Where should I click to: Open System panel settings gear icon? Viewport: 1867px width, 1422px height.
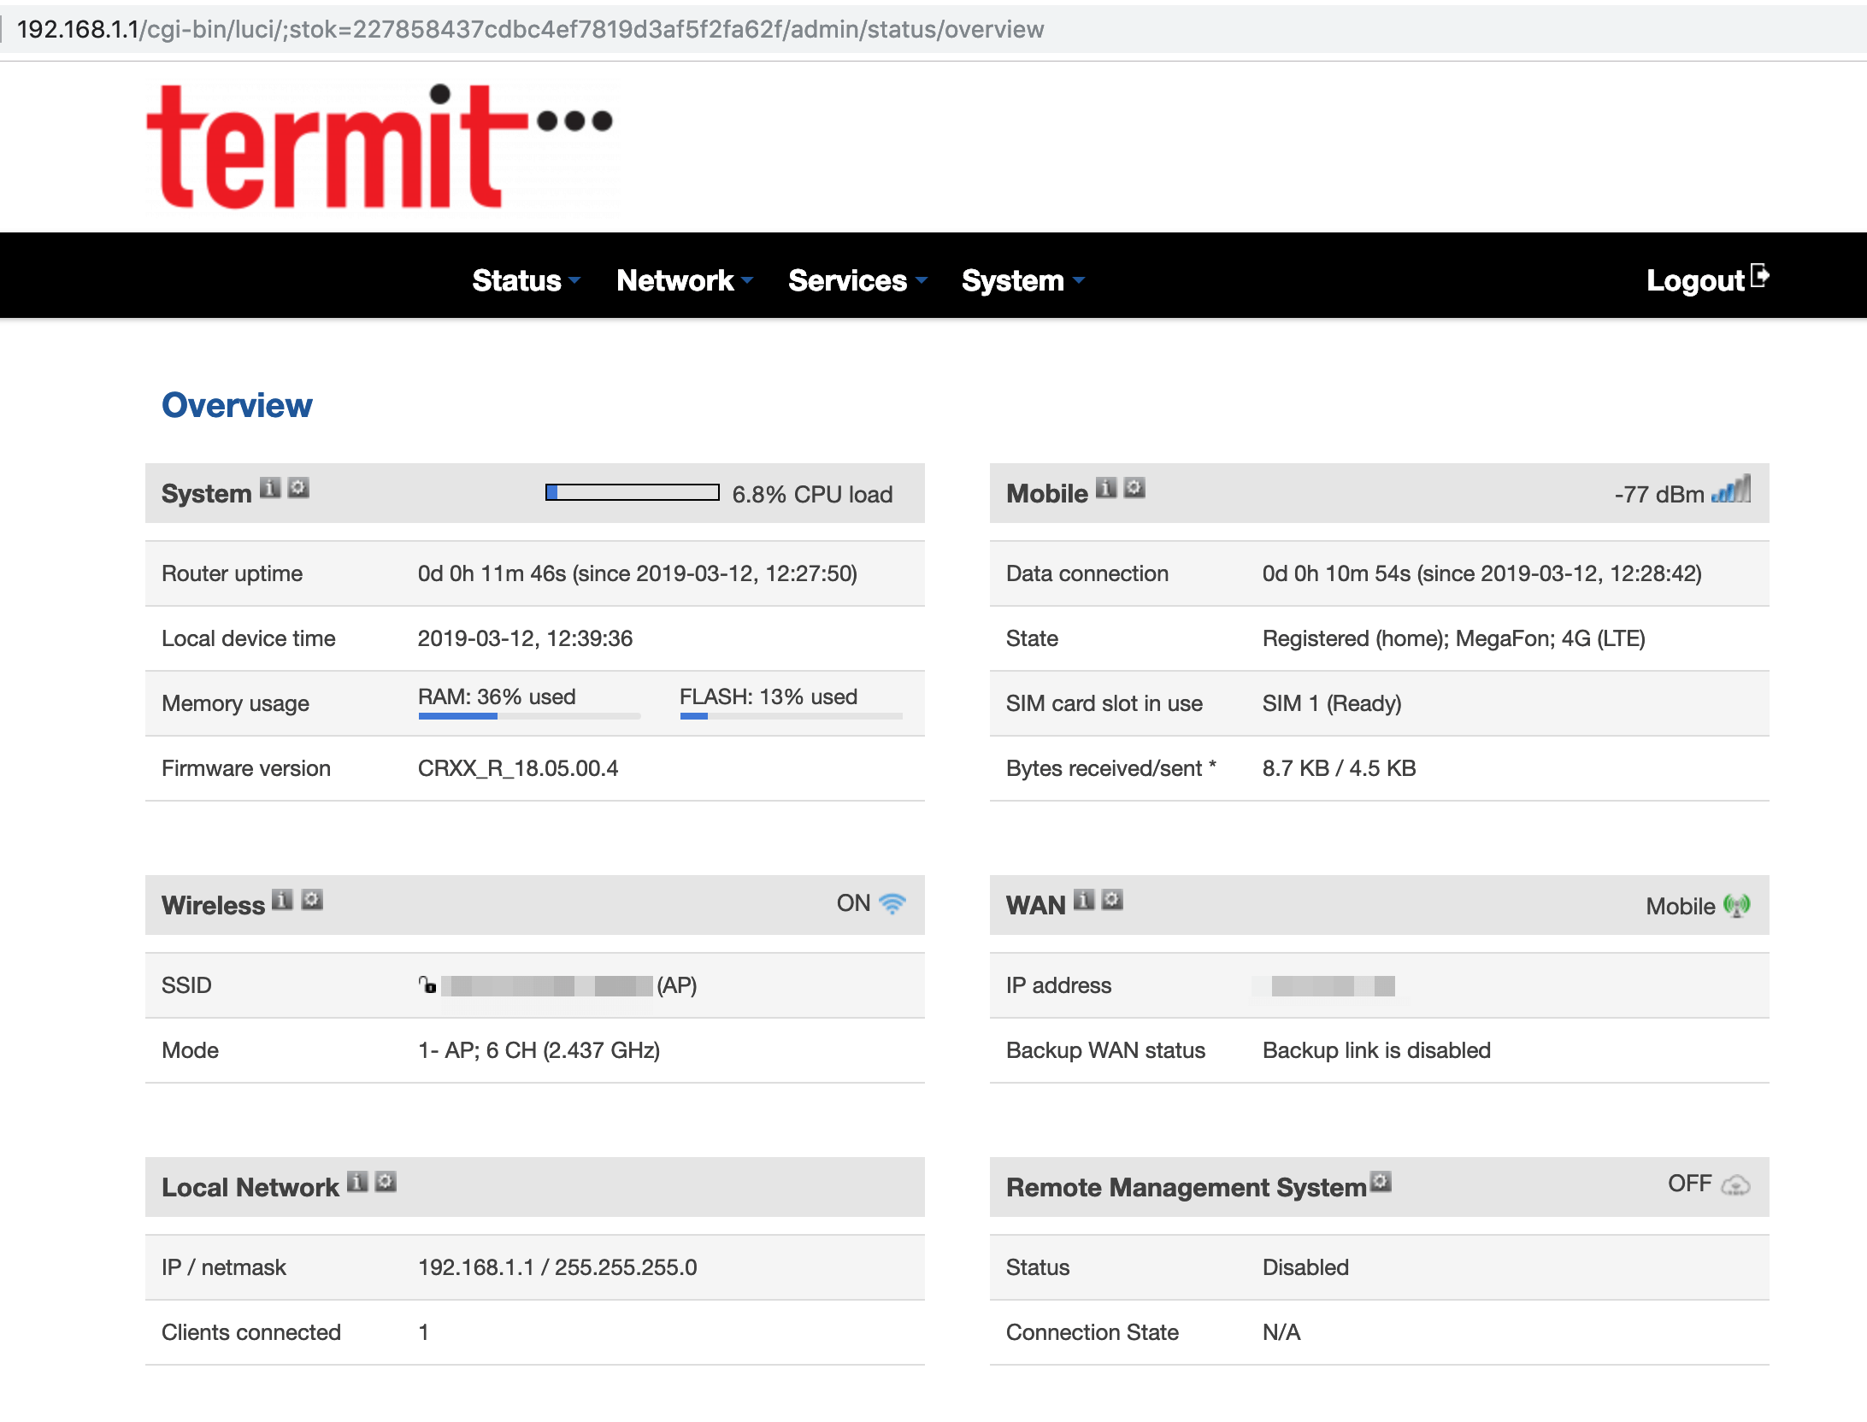pos(298,488)
